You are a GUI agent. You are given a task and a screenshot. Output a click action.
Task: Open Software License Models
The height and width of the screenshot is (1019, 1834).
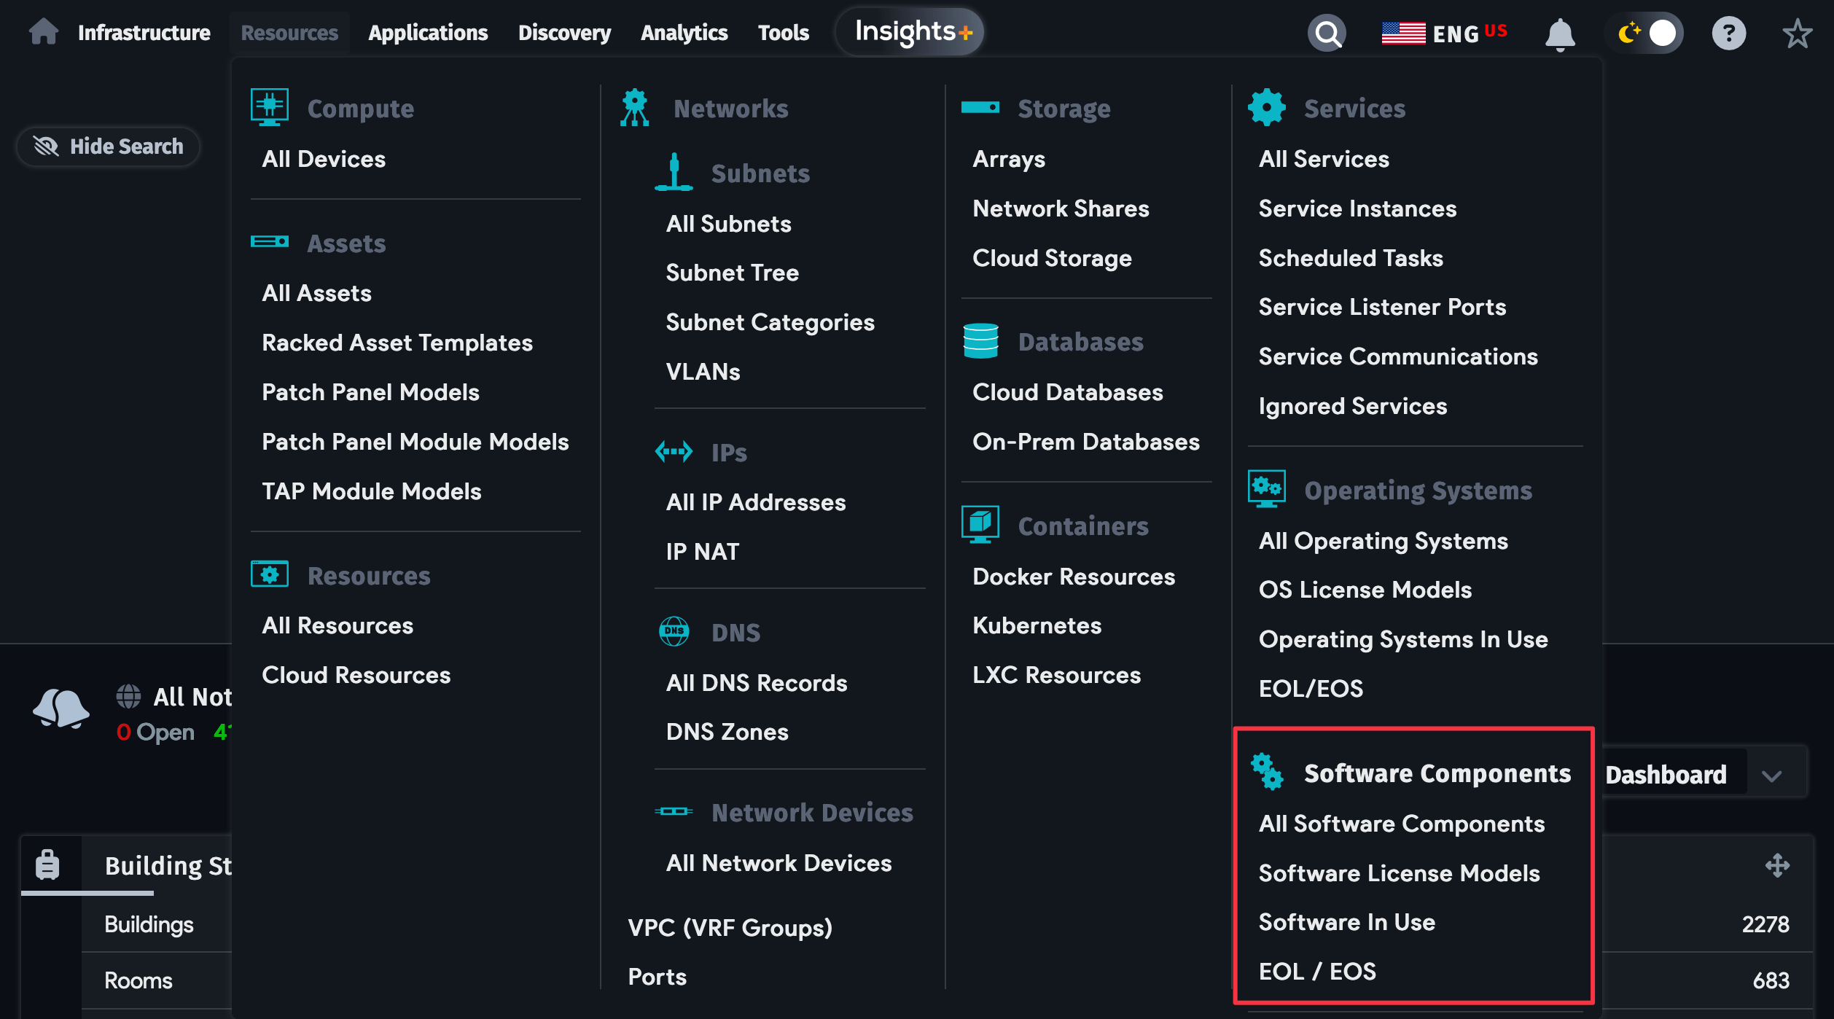pyautogui.click(x=1399, y=872)
